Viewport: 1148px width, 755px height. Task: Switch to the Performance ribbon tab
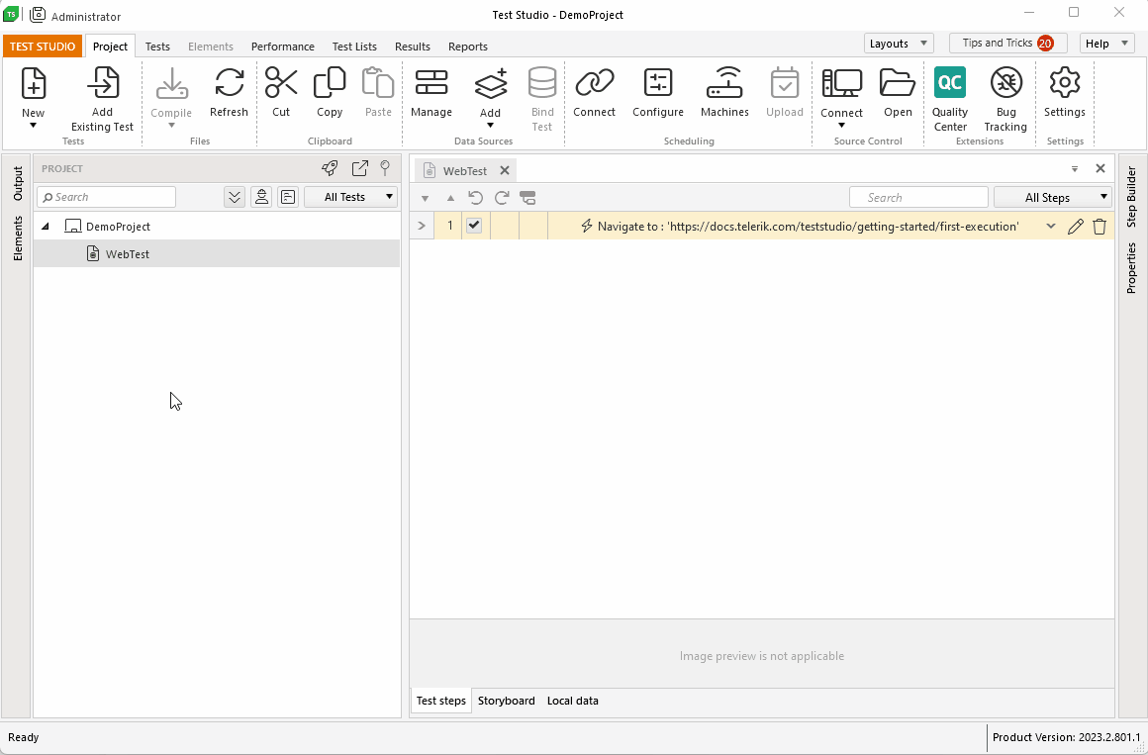[x=283, y=47]
